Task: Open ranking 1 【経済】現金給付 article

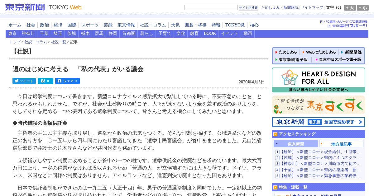Action: pyautogui.click(x=321, y=152)
